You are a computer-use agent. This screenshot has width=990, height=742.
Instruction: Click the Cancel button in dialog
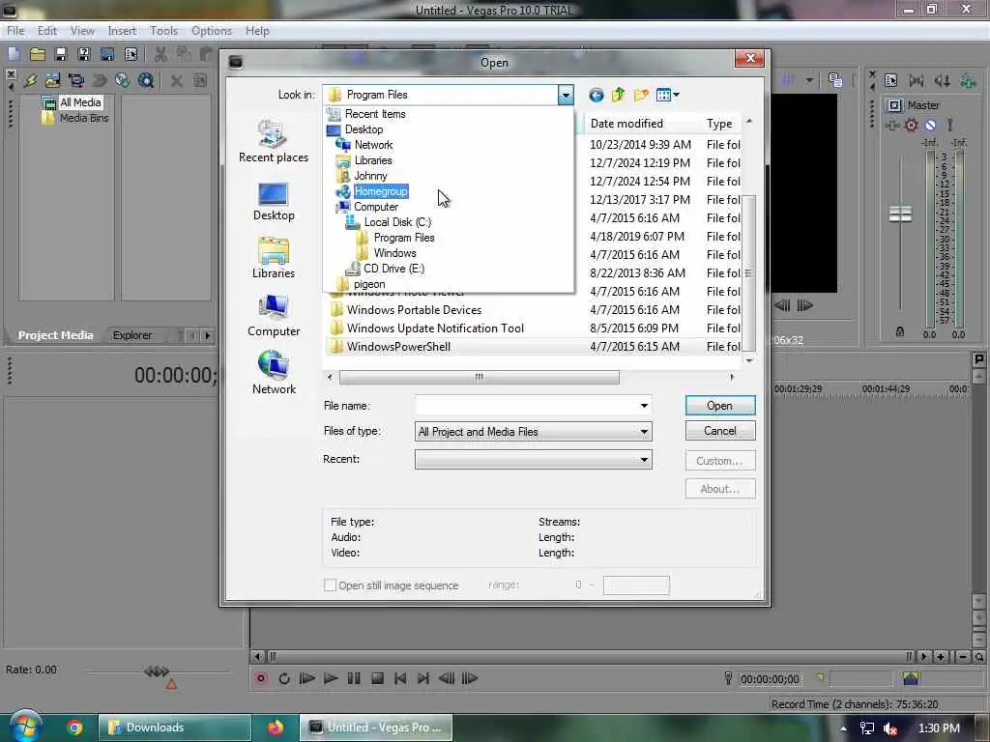[719, 431]
